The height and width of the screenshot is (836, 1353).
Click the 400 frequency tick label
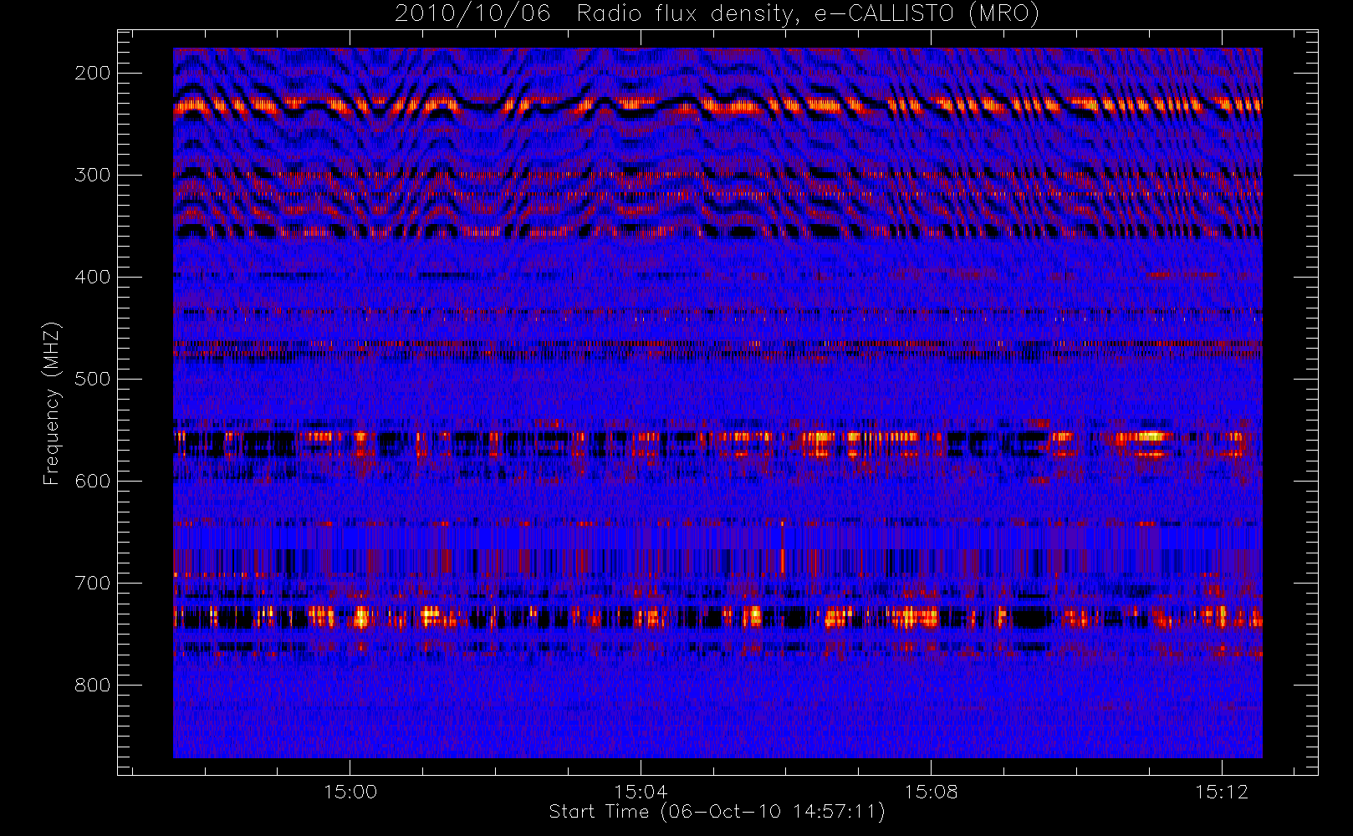point(93,277)
